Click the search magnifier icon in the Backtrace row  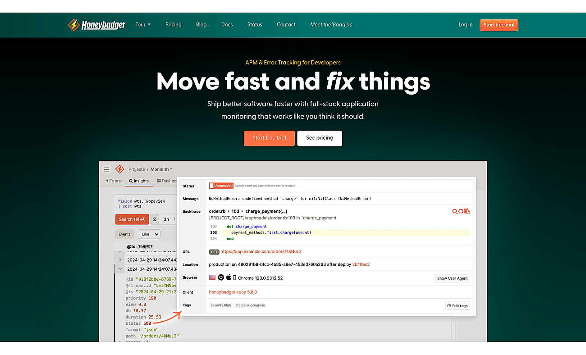click(x=455, y=211)
